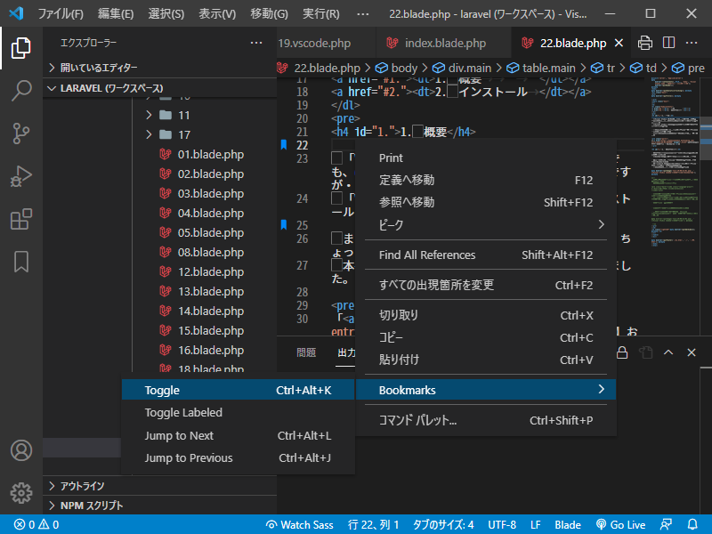
Task: Click notifications bell in status bar
Action: pos(693,524)
